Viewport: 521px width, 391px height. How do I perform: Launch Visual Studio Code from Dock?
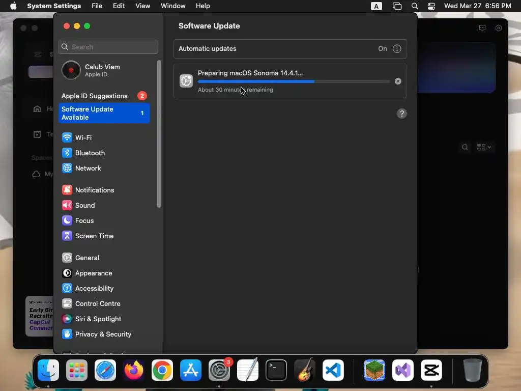(333, 370)
